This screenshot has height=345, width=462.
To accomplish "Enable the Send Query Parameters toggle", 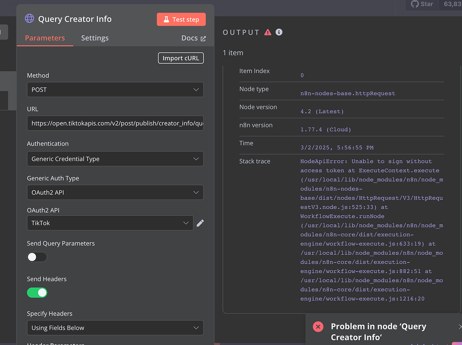I will coord(37,257).
